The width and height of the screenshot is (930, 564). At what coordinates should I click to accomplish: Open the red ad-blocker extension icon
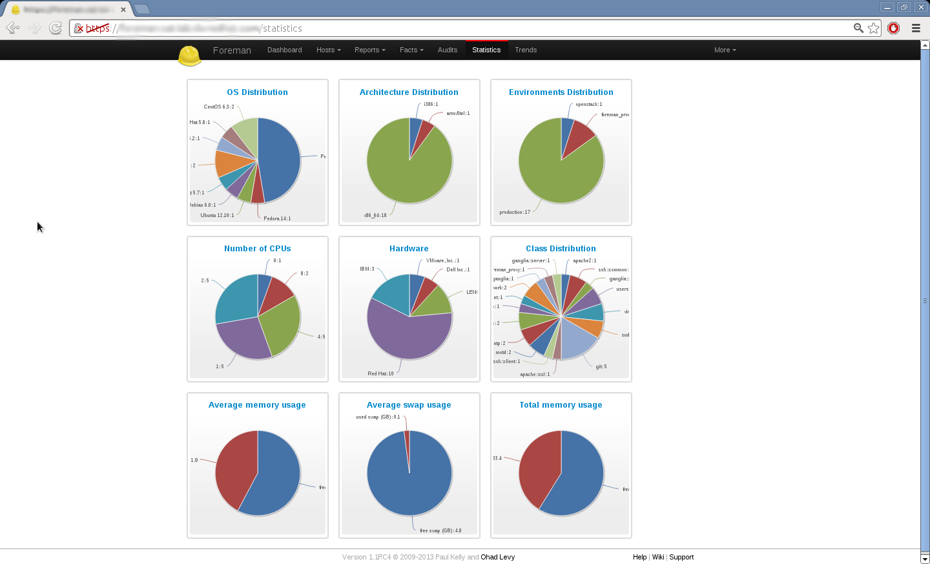point(893,28)
